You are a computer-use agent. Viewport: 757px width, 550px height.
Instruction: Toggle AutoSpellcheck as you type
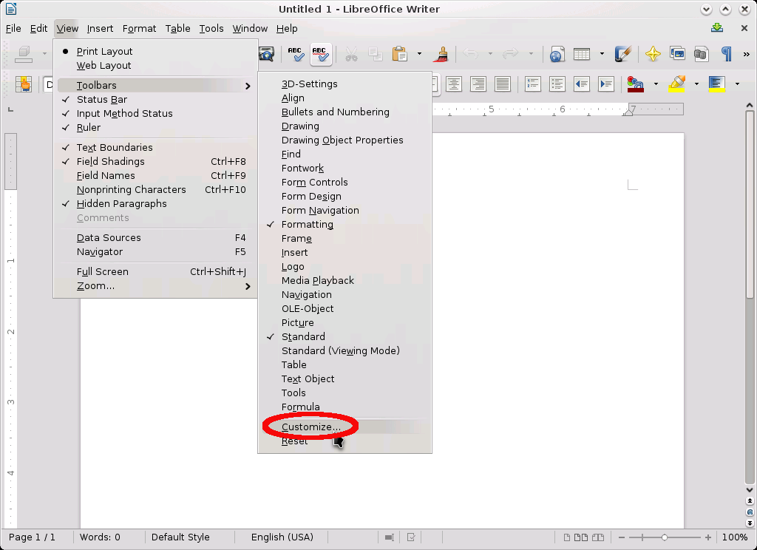[x=320, y=53]
